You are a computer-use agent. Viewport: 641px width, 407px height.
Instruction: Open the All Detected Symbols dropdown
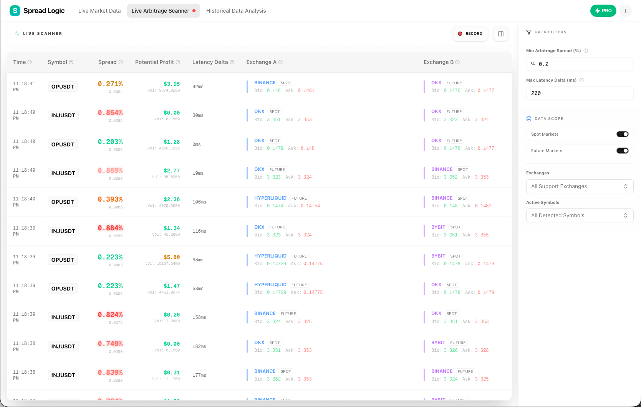(x=580, y=215)
